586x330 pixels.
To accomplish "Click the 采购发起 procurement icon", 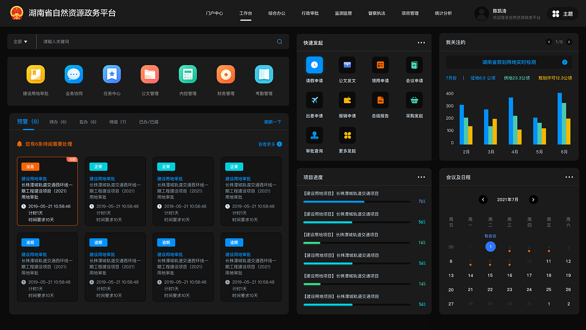I will (x=414, y=100).
